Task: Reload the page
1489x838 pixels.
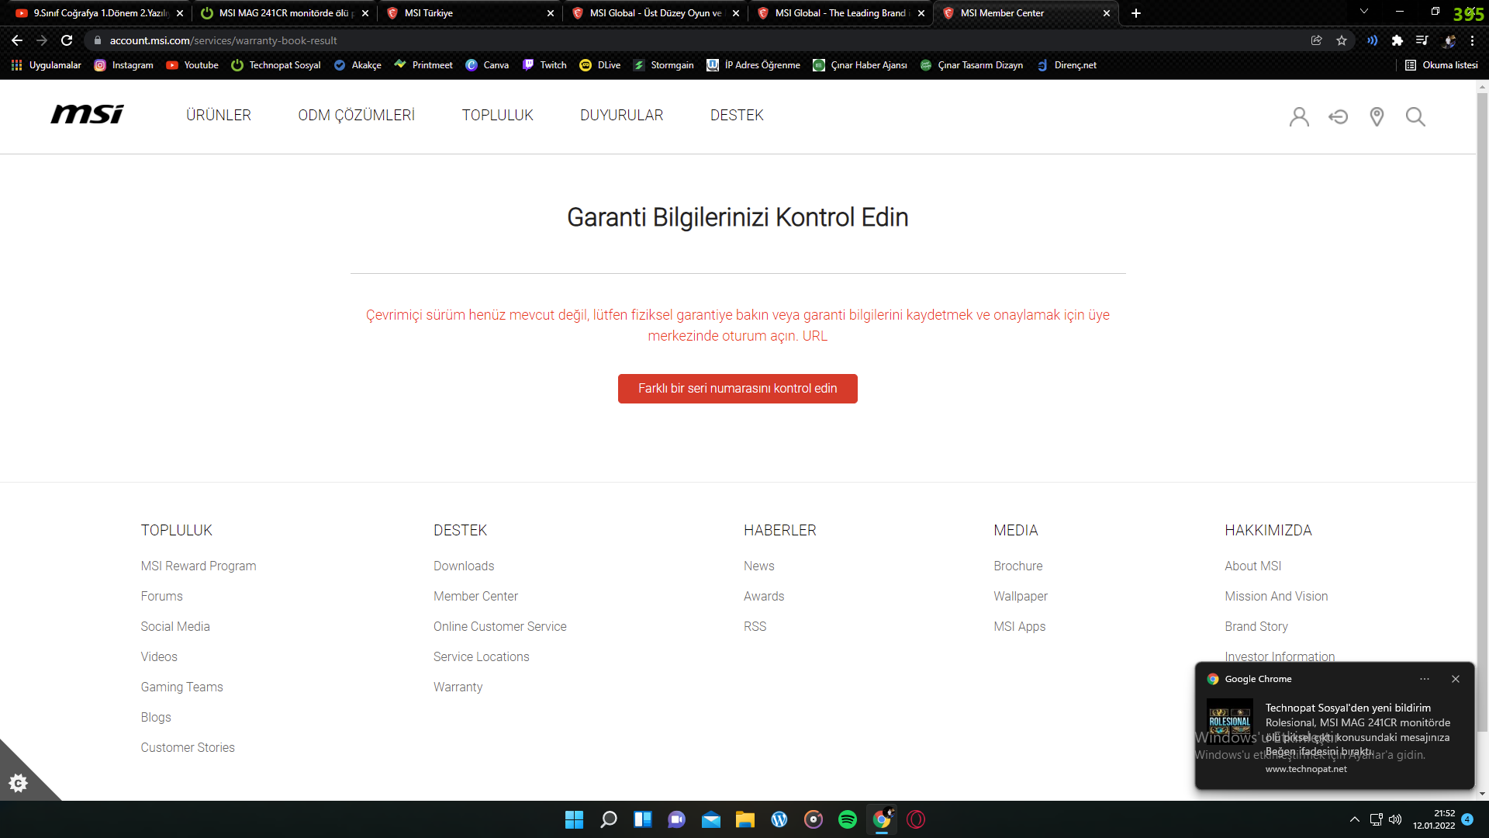Action: (67, 40)
